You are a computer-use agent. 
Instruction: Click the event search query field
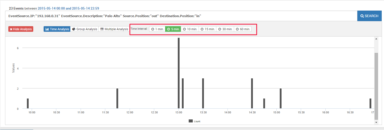click(x=181, y=16)
